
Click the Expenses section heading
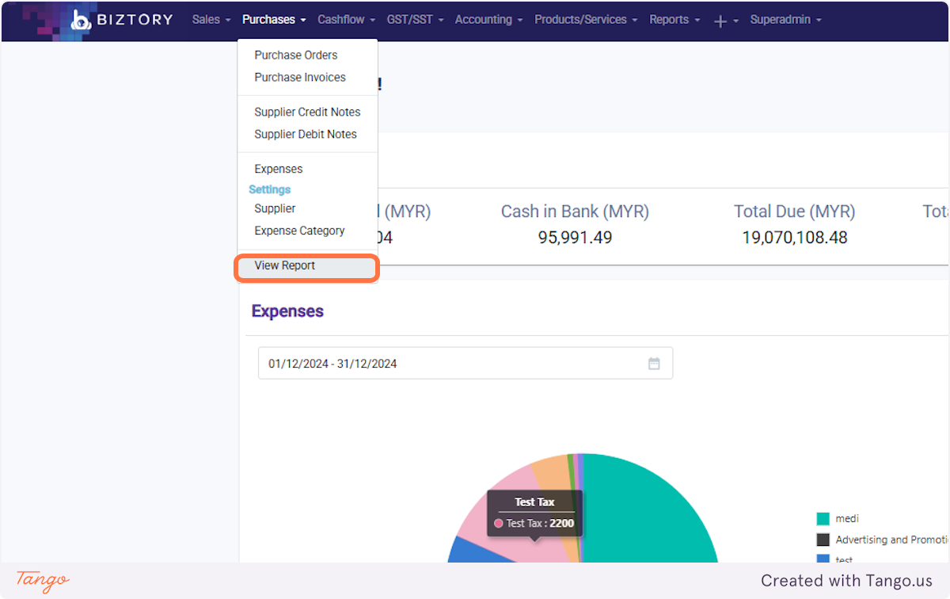pos(287,311)
